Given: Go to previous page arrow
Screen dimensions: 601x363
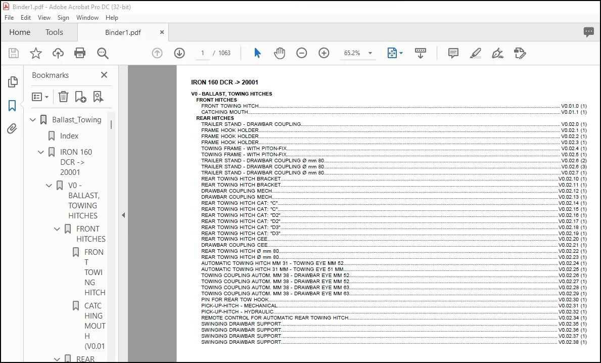Looking at the screenshot, I should (157, 53).
